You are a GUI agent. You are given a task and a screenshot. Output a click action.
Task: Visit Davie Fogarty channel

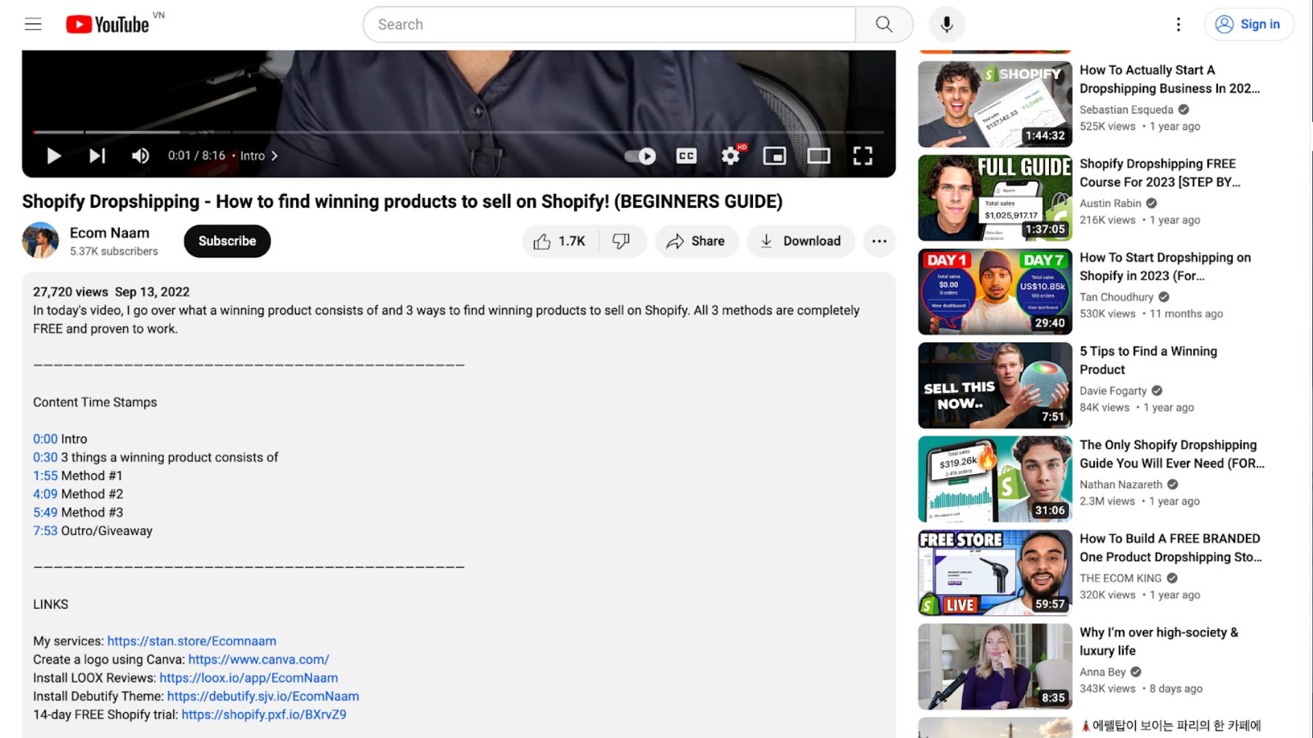coord(1113,391)
